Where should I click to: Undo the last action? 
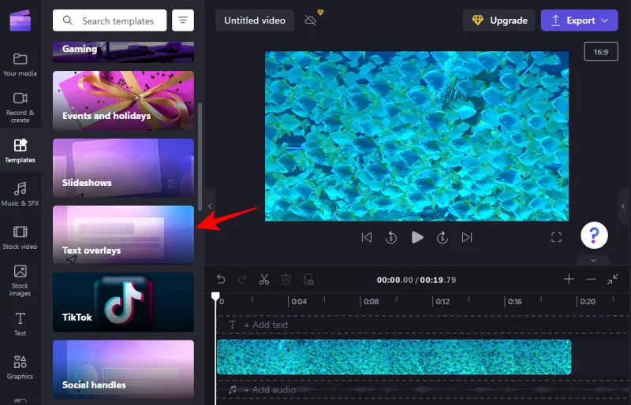coord(221,279)
